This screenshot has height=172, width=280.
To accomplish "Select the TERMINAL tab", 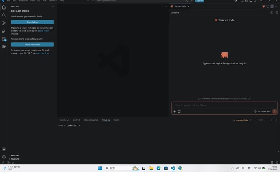I will coord(106,120).
